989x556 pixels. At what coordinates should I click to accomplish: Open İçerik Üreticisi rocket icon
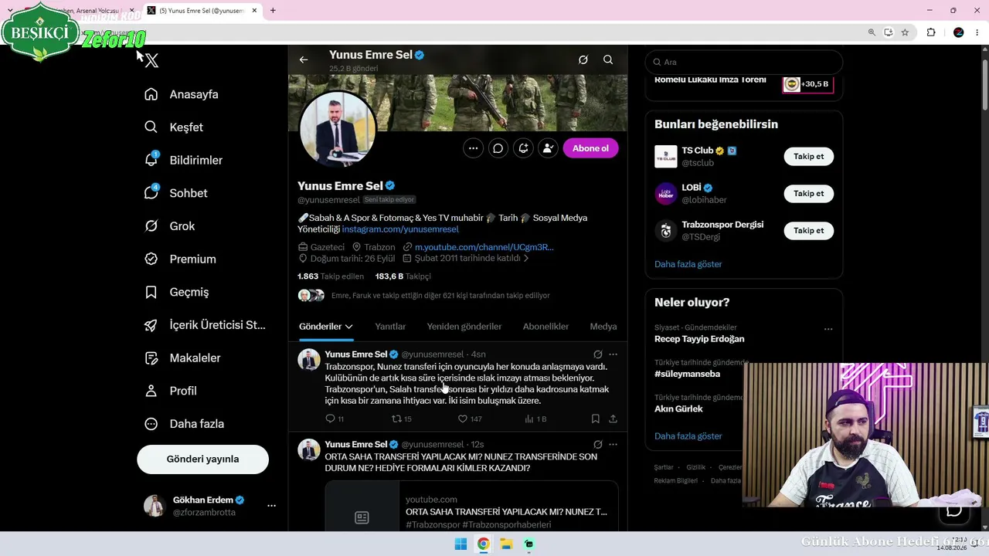pyautogui.click(x=151, y=325)
